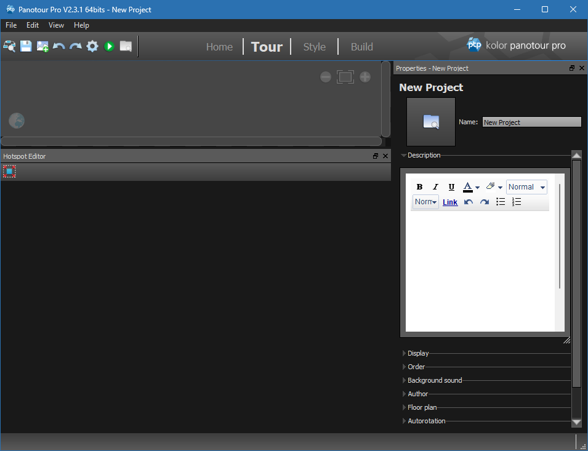Click Properties panel scroll down arrow

(x=576, y=422)
